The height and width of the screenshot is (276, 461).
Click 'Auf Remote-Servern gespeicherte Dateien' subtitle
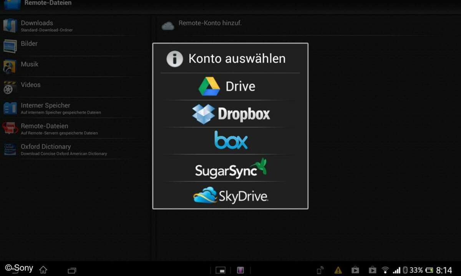coord(59,133)
